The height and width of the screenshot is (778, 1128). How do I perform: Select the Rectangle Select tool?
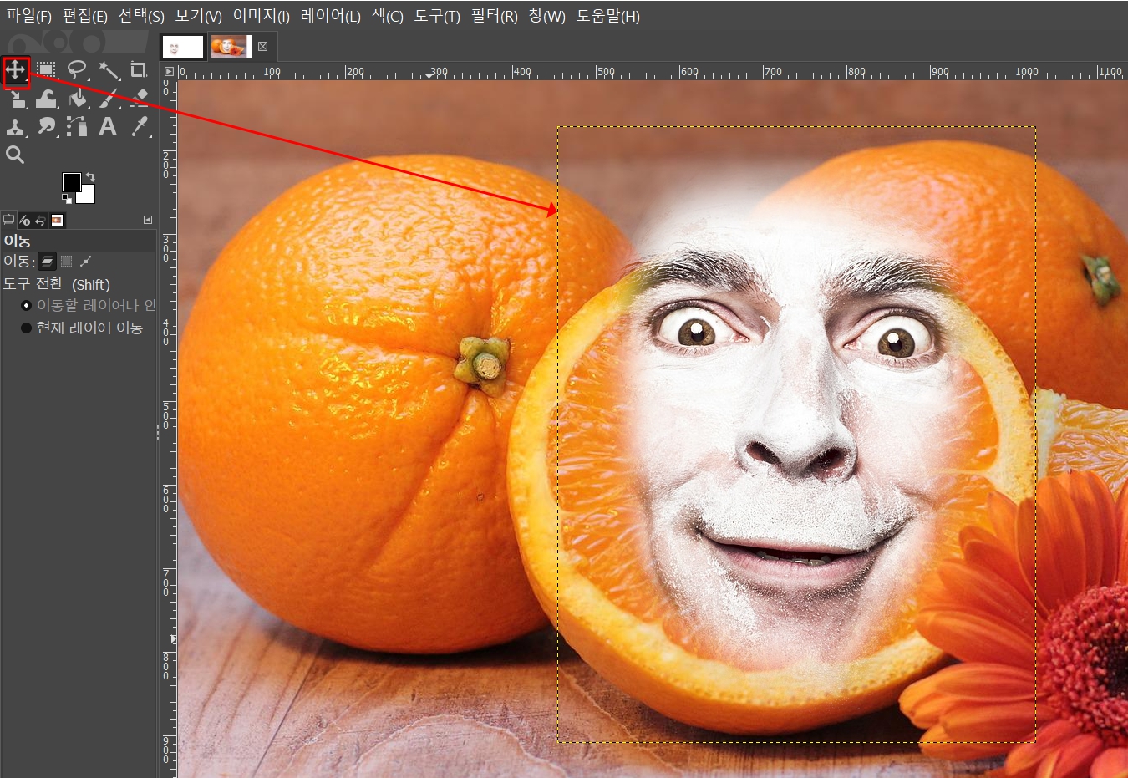[x=46, y=70]
